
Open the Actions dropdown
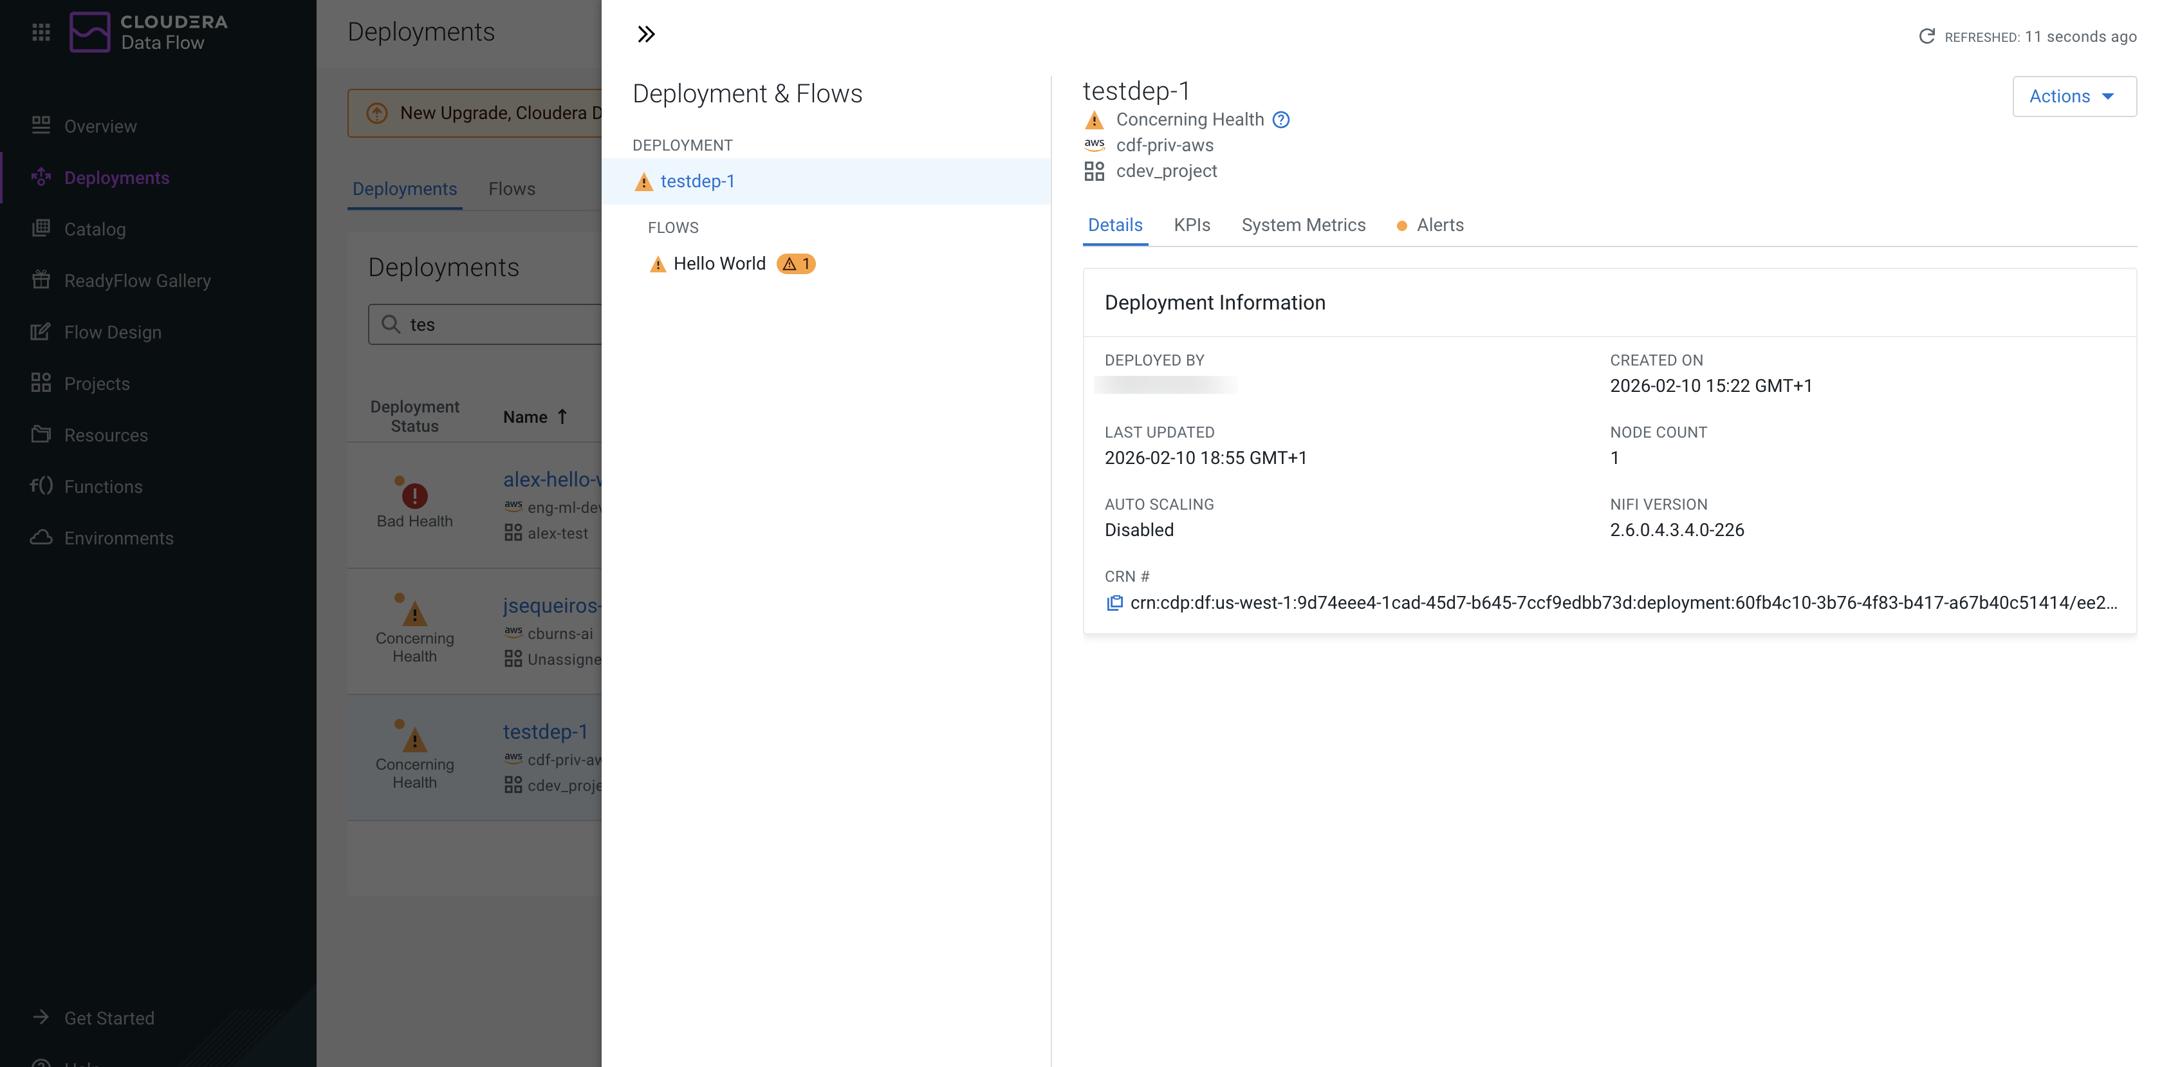[2073, 97]
